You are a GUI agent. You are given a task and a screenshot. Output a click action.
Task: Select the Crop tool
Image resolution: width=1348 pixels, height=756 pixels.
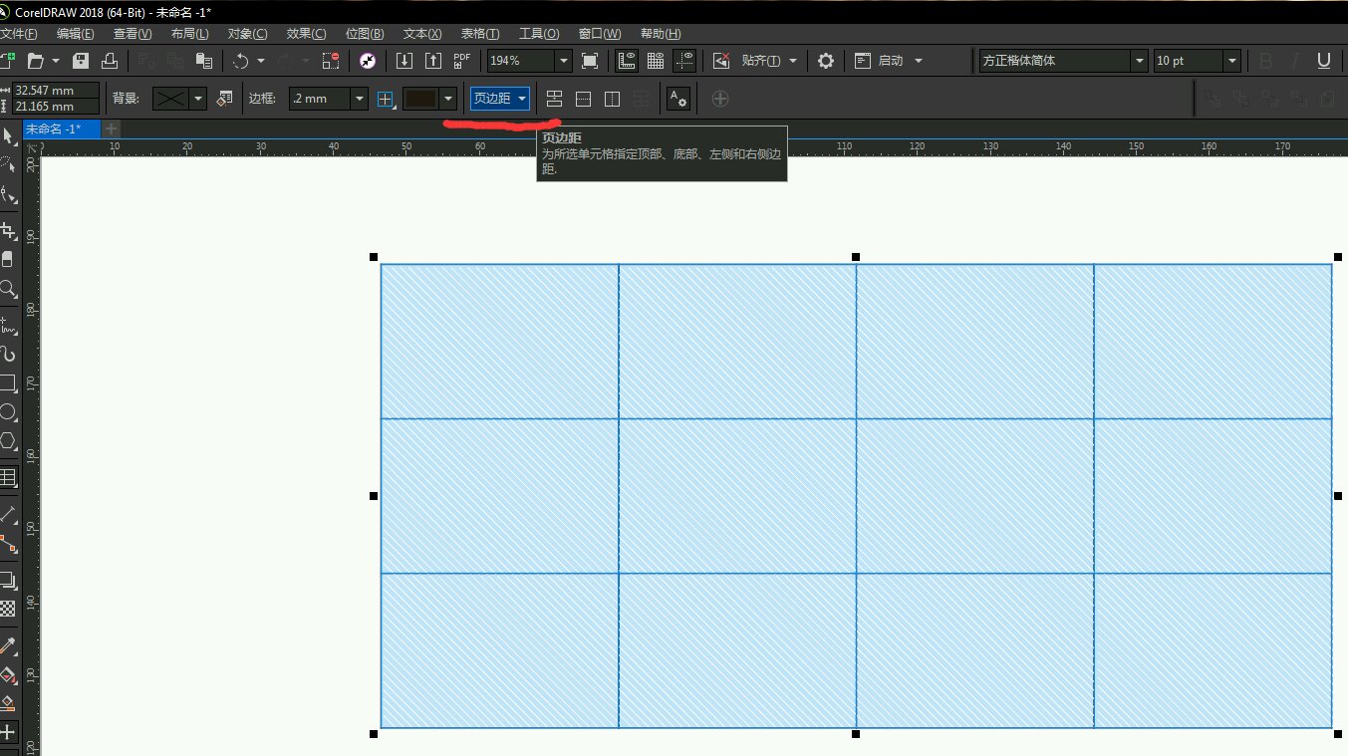8,231
